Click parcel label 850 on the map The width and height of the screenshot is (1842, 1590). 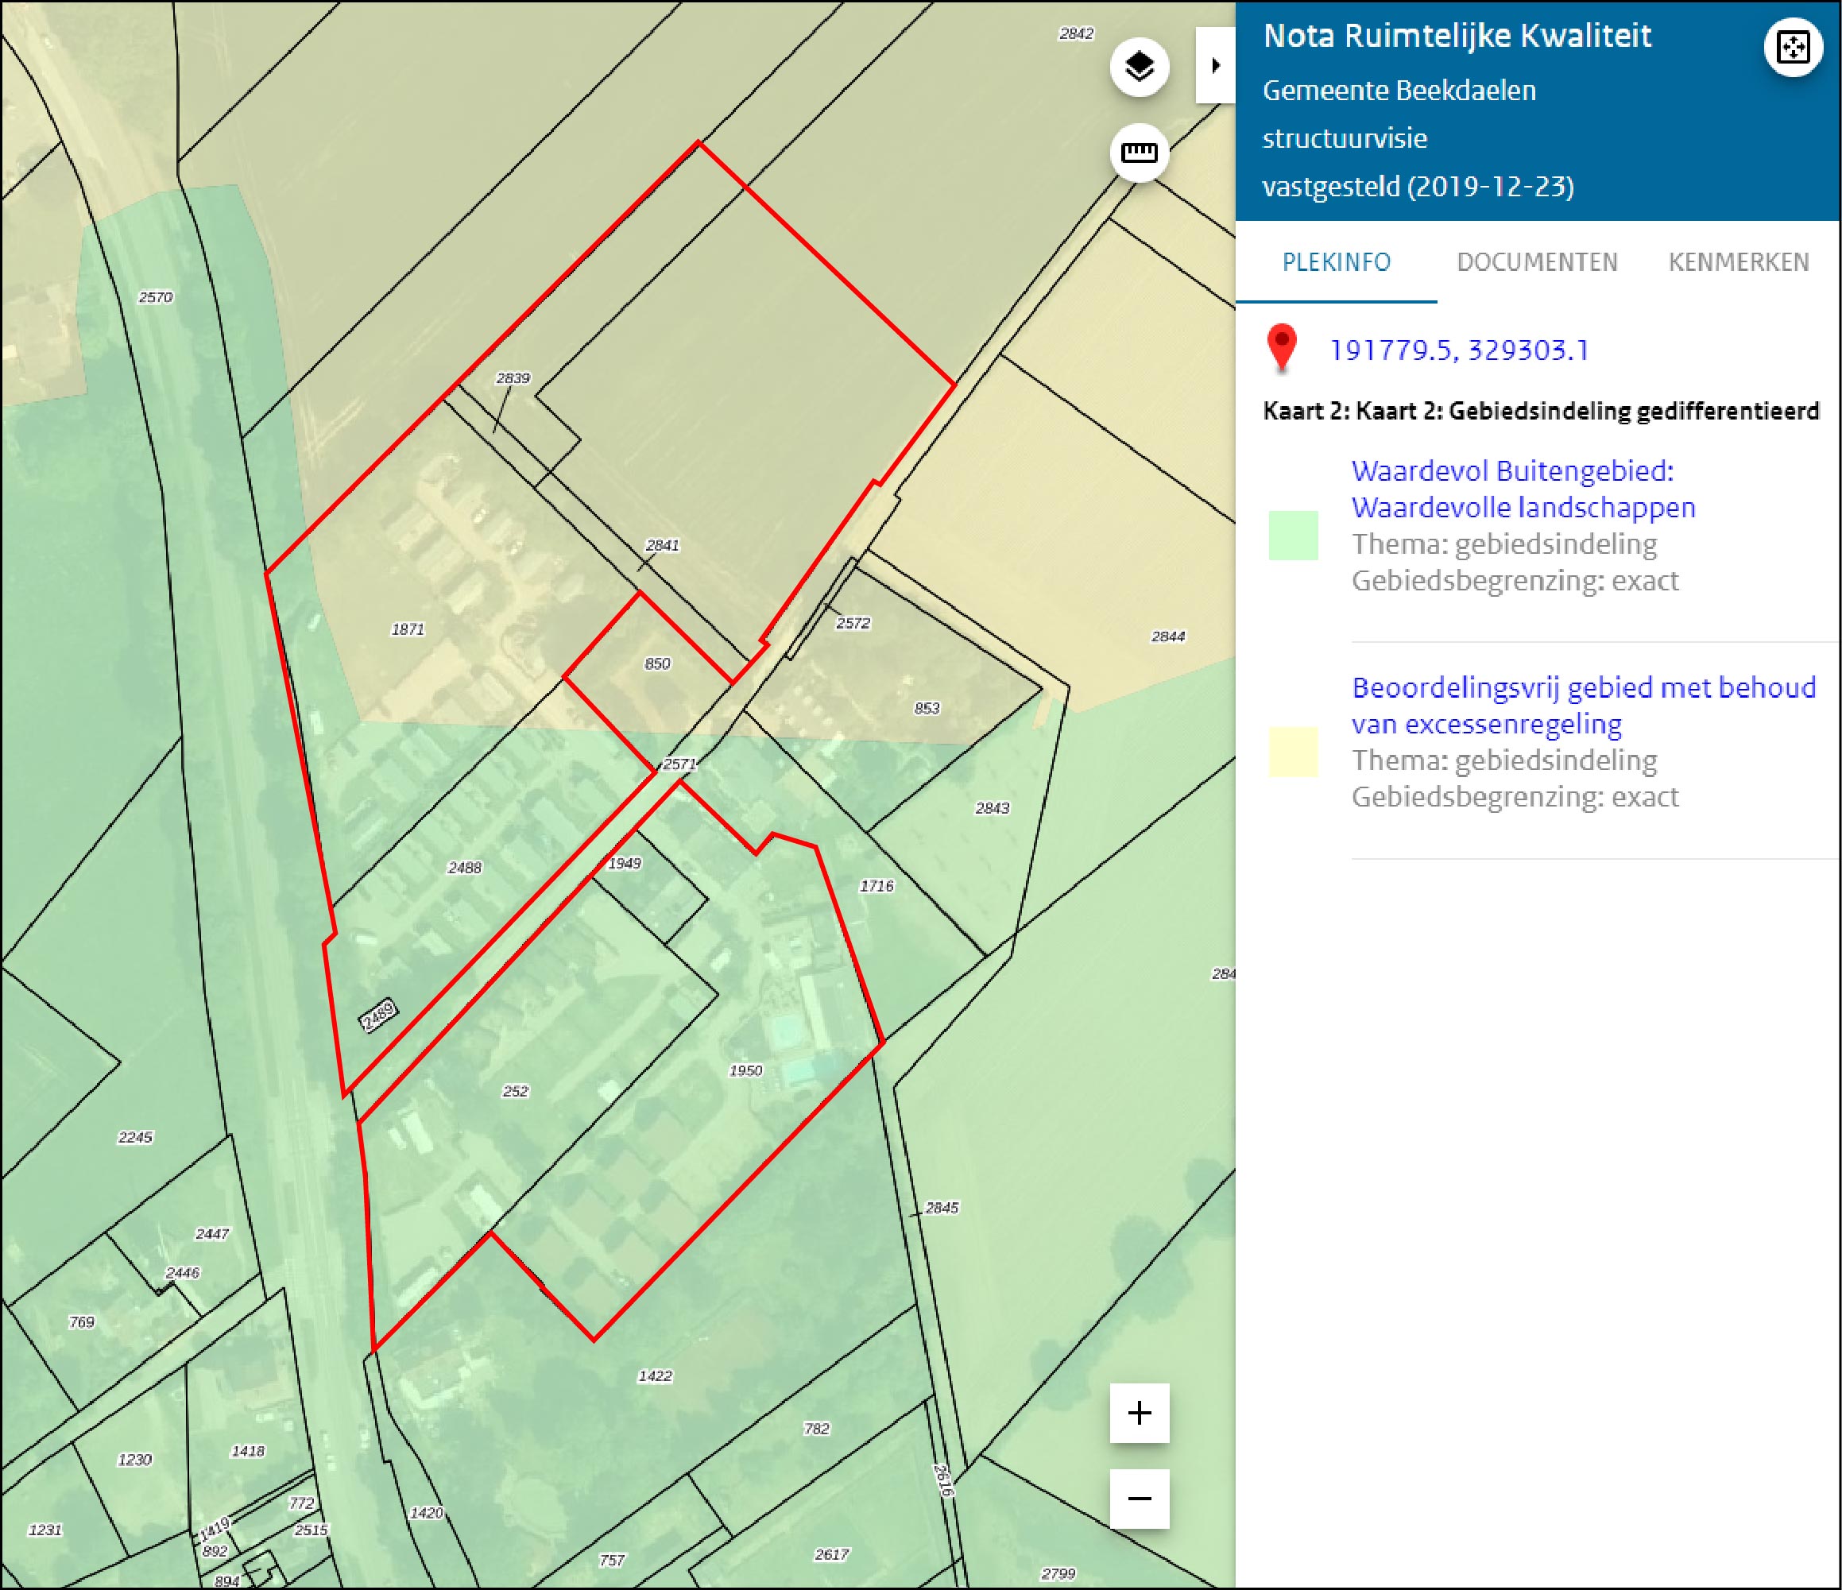pos(657,664)
